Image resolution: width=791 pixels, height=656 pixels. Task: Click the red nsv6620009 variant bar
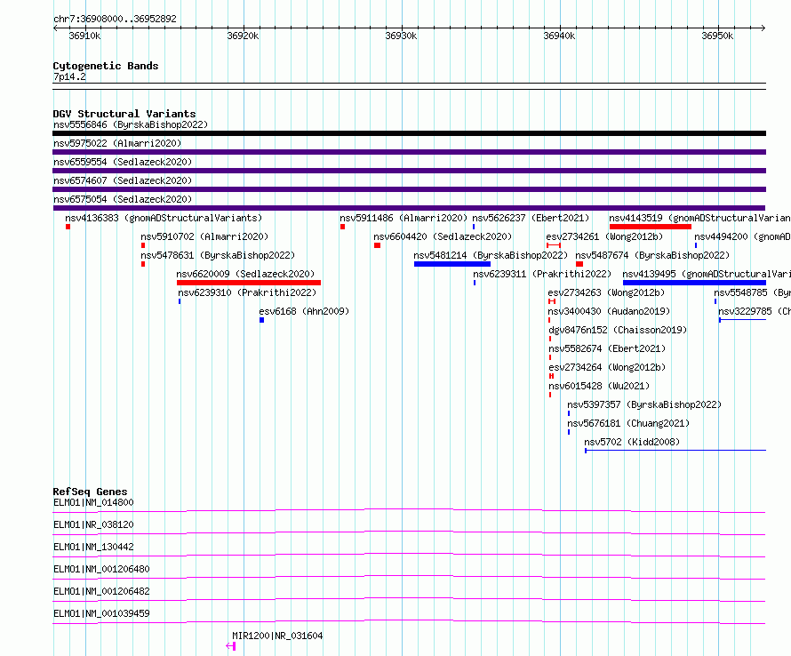(249, 283)
